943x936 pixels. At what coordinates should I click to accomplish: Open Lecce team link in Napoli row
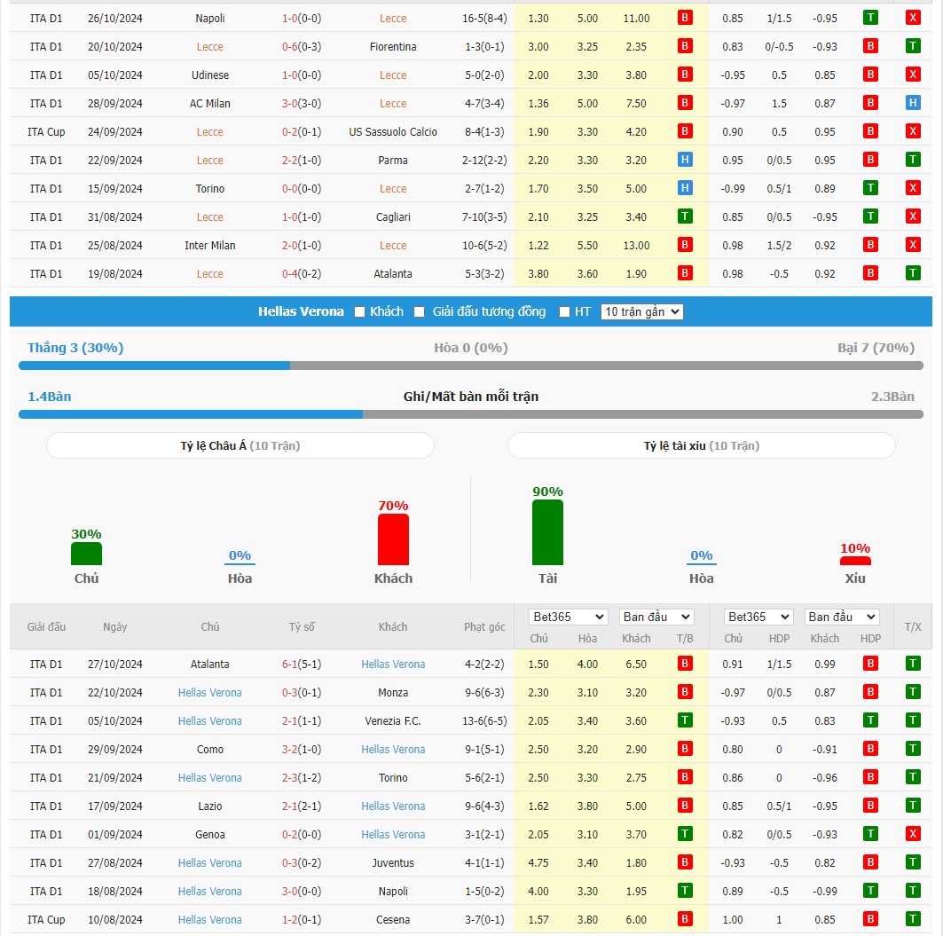click(393, 19)
